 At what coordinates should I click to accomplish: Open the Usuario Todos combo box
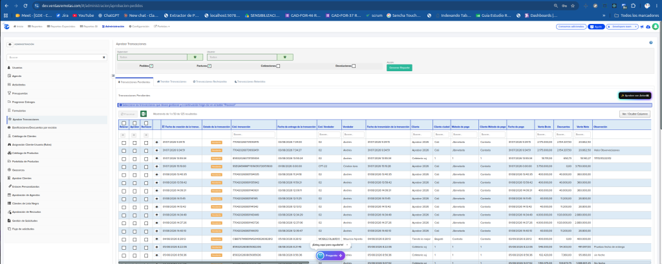[242, 57]
